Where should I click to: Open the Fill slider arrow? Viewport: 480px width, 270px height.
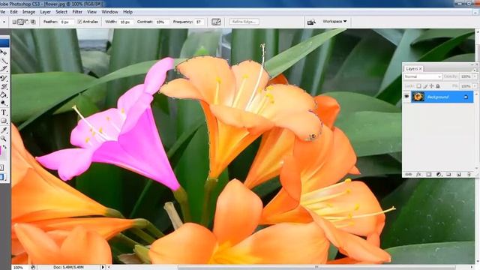pyautogui.click(x=475, y=86)
